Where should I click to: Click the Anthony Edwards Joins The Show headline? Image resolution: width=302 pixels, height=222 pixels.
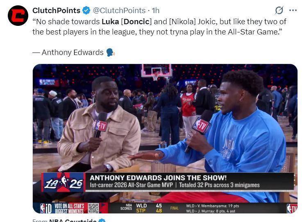[158, 178]
